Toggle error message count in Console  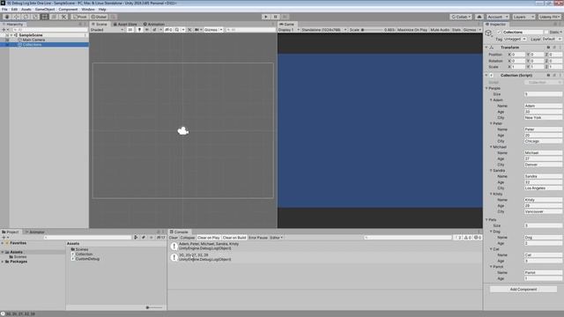pos(478,238)
